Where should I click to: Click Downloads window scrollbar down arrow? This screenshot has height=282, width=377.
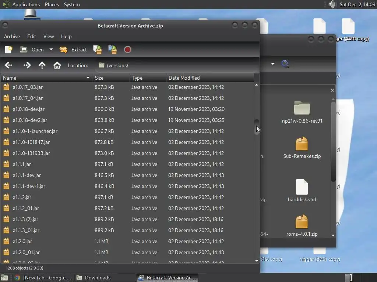pyautogui.click(x=333, y=235)
